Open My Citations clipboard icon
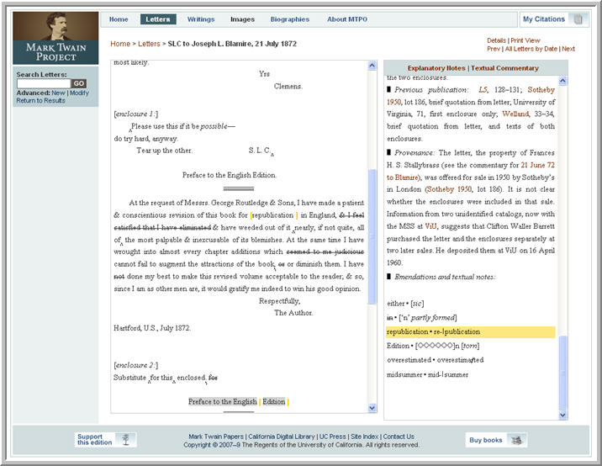 tap(578, 19)
